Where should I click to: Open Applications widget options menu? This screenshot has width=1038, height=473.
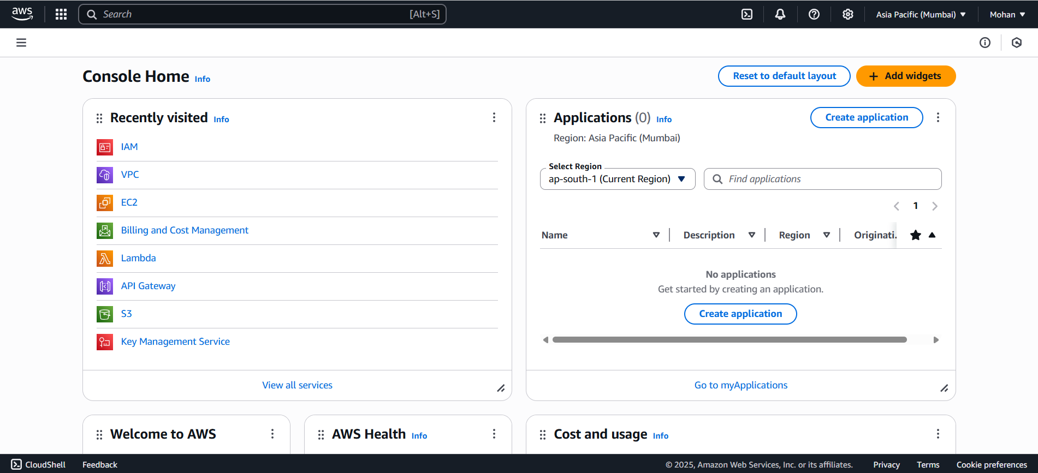(938, 117)
